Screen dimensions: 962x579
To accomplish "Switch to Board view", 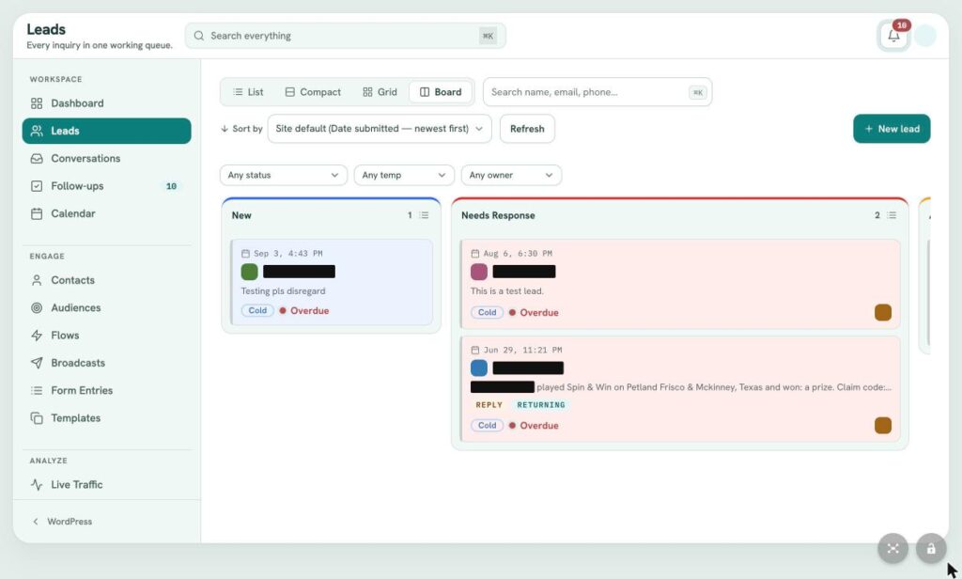I will click(441, 92).
